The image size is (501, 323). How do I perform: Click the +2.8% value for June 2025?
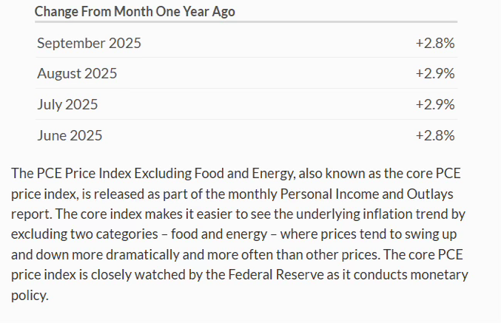click(x=434, y=135)
